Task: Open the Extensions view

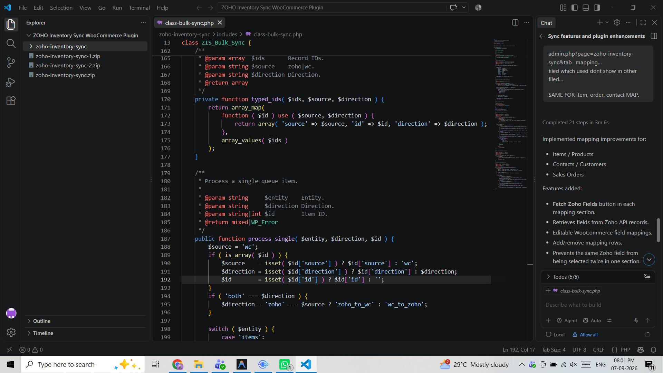Action: (11, 101)
